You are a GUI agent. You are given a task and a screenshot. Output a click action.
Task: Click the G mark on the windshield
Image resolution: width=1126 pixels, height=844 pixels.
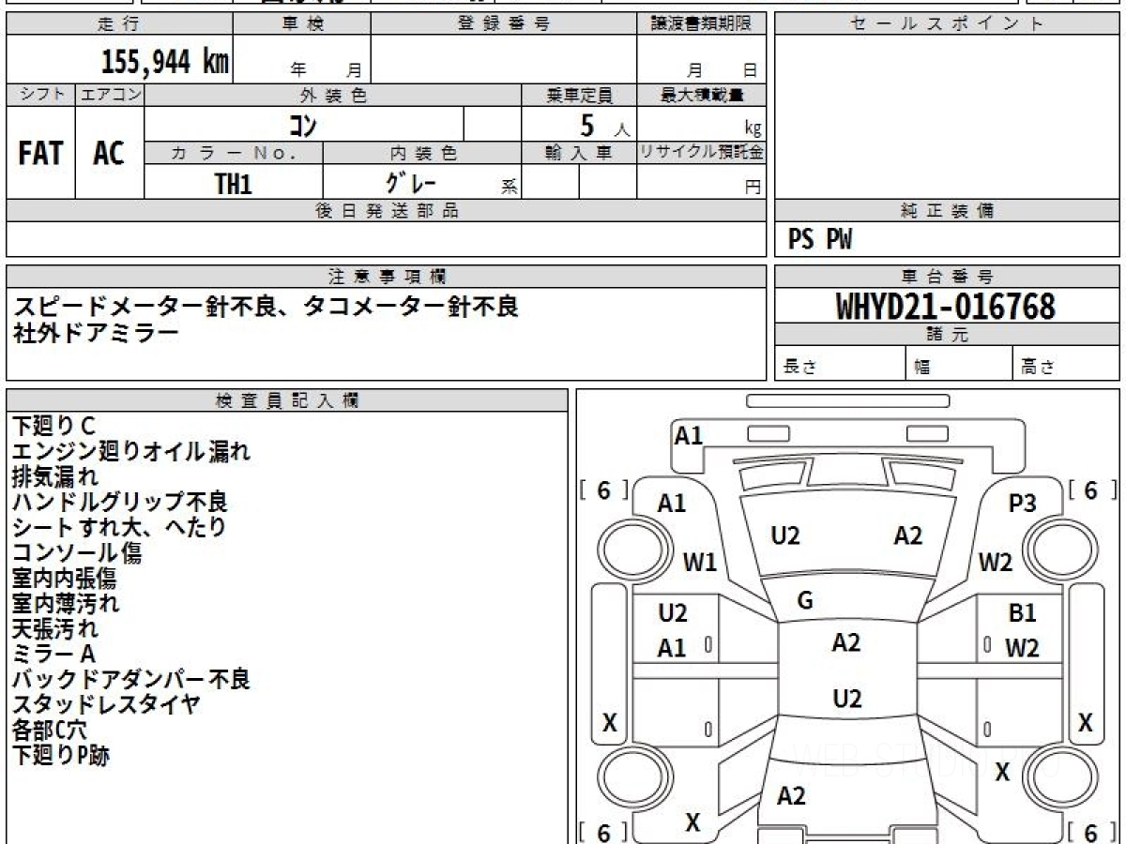(804, 602)
